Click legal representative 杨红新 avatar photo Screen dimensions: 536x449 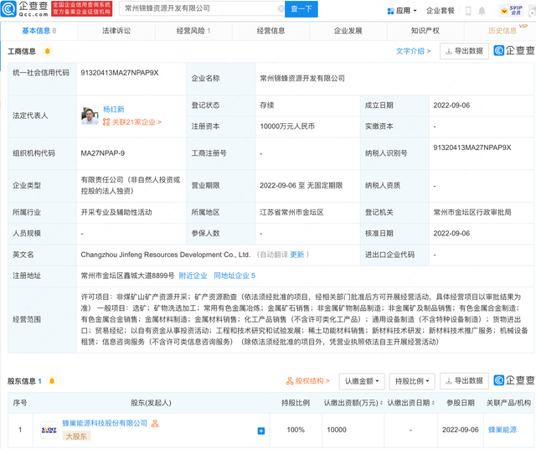pyautogui.click(x=90, y=116)
